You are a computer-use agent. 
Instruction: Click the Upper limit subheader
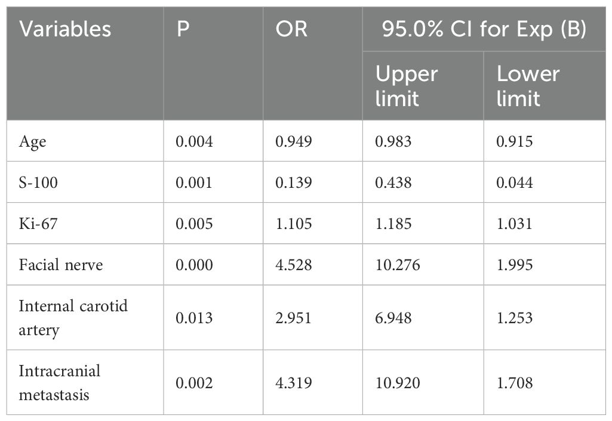coord(407,86)
